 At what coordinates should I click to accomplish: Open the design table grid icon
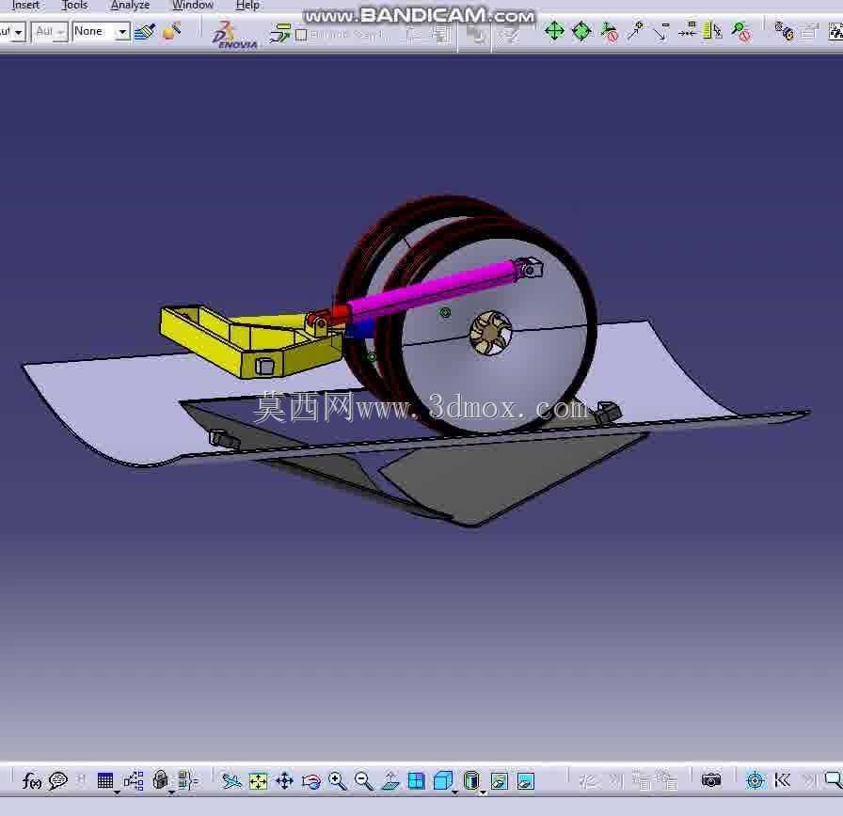pos(104,780)
